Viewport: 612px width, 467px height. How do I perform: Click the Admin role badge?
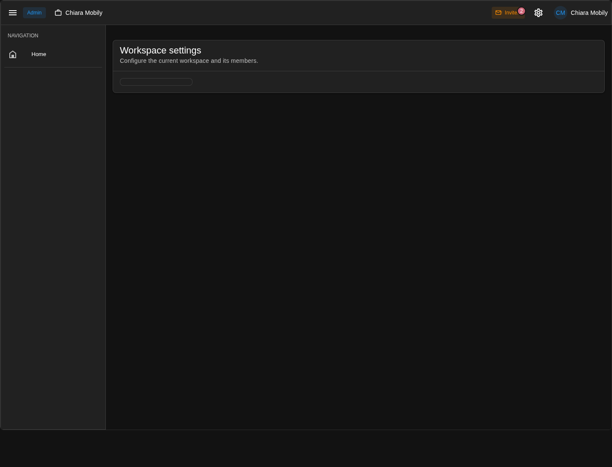(x=34, y=13)
